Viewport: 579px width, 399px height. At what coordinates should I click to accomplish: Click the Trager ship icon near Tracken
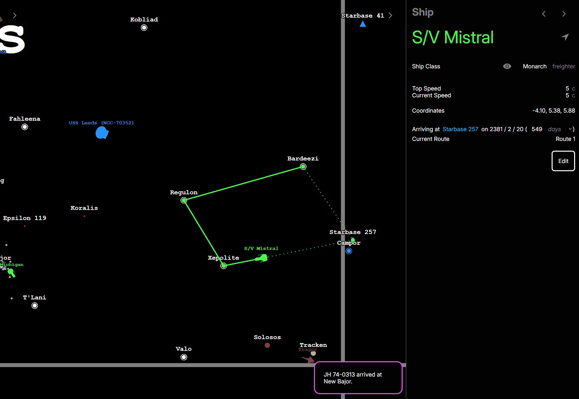click(308, 359)
